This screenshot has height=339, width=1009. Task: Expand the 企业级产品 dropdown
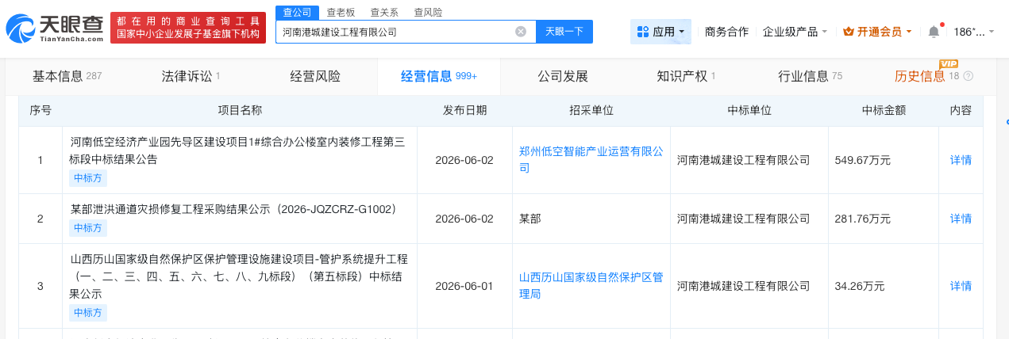pos(795,32)
